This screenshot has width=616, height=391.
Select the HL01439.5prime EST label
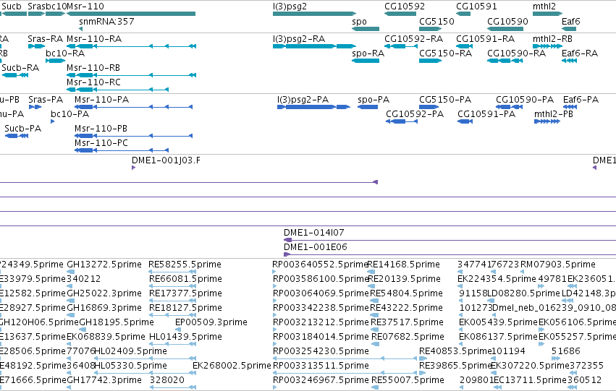pos(185,337)
